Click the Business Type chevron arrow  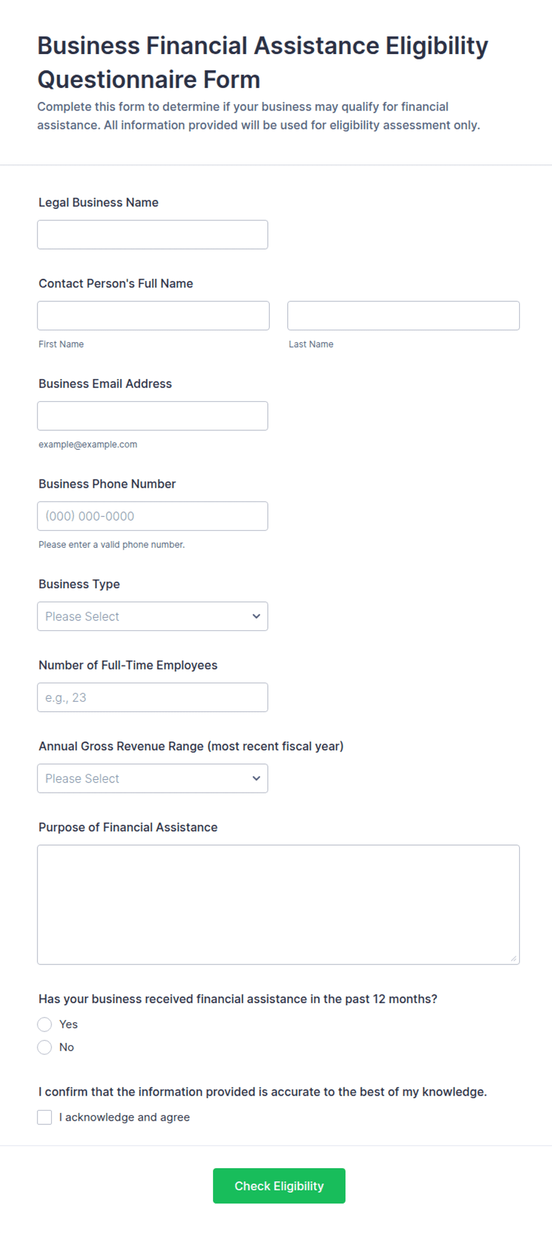tap(256, 616)
